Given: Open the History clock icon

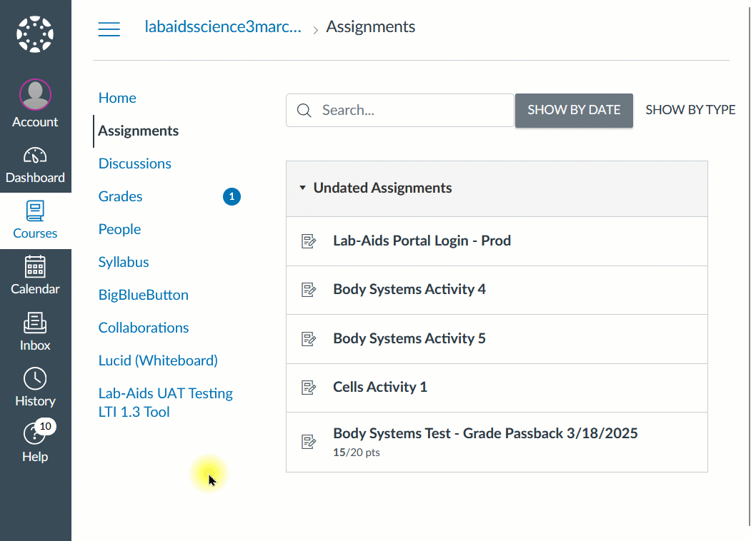Looking at the screenshot, I should [x=35, y=378].
